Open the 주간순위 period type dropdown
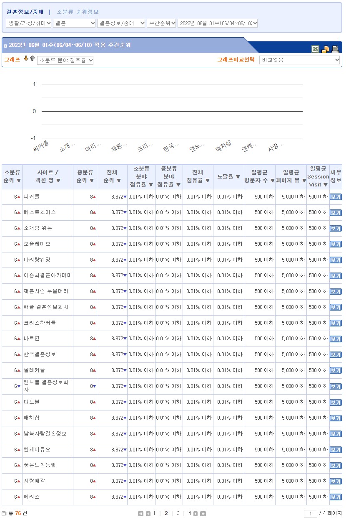The width and height of the screenshot is (346, 525). point(161,23)
